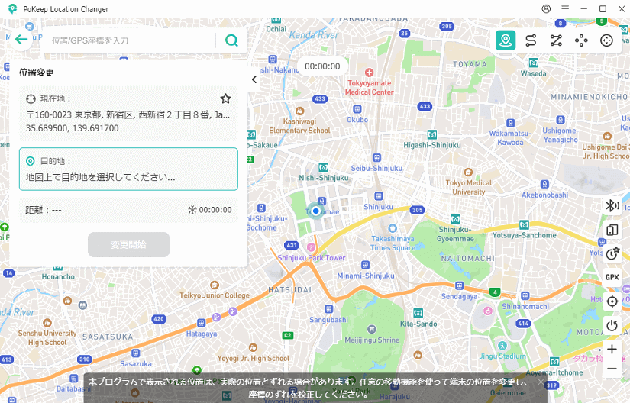This screenshot has width=630, height=403.
Task: Zoom in the map with plus
Action: click(x=612, y=350)
